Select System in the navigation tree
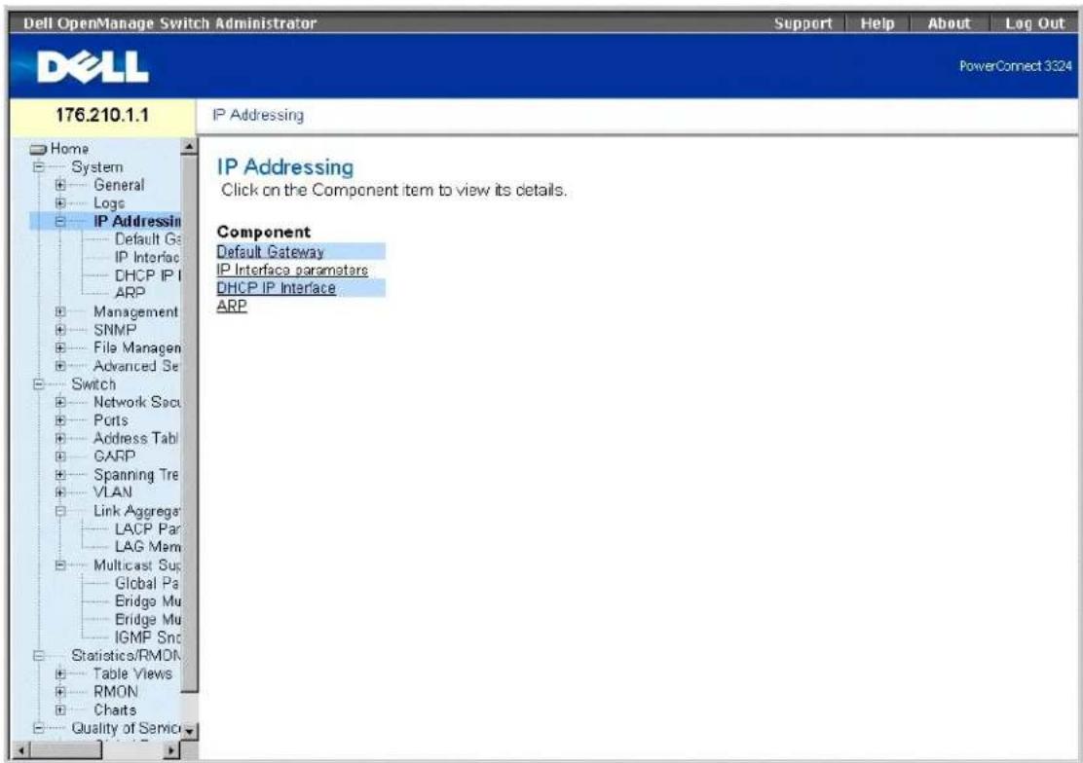 tap(97, 167)
